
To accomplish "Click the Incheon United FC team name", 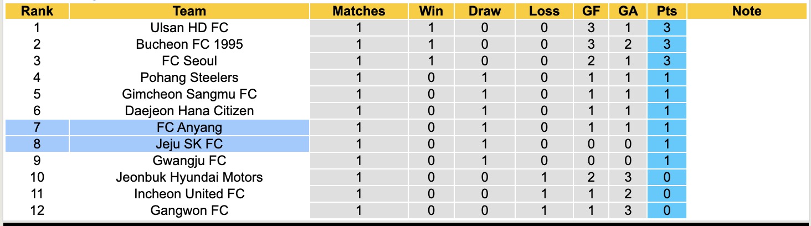I will [189, 194].
